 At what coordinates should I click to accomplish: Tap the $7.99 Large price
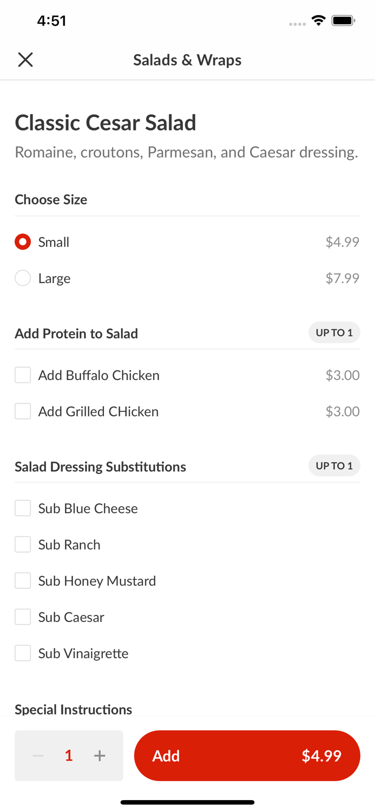[x=342, y=278]
